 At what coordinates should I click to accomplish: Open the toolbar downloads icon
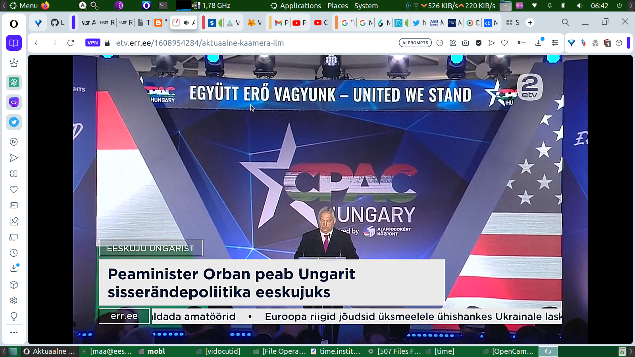tap(539, 42)
